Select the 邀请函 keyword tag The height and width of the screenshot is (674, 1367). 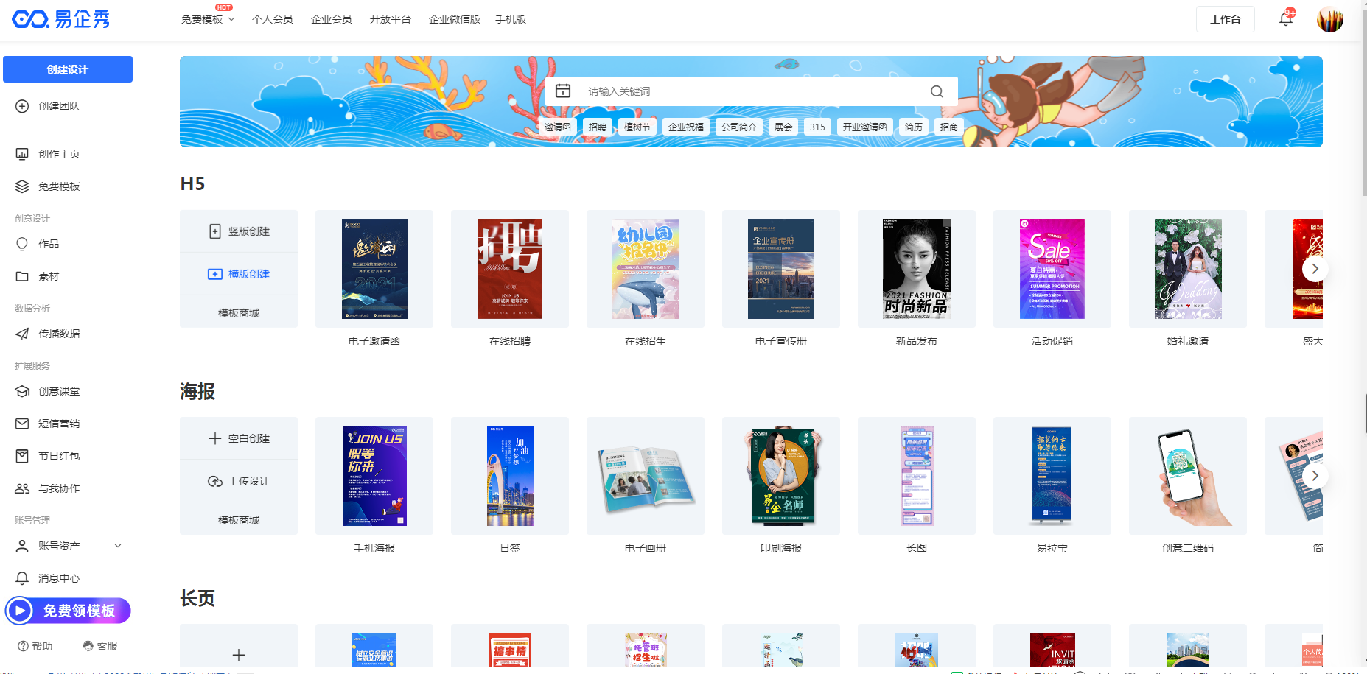(558, 127)
